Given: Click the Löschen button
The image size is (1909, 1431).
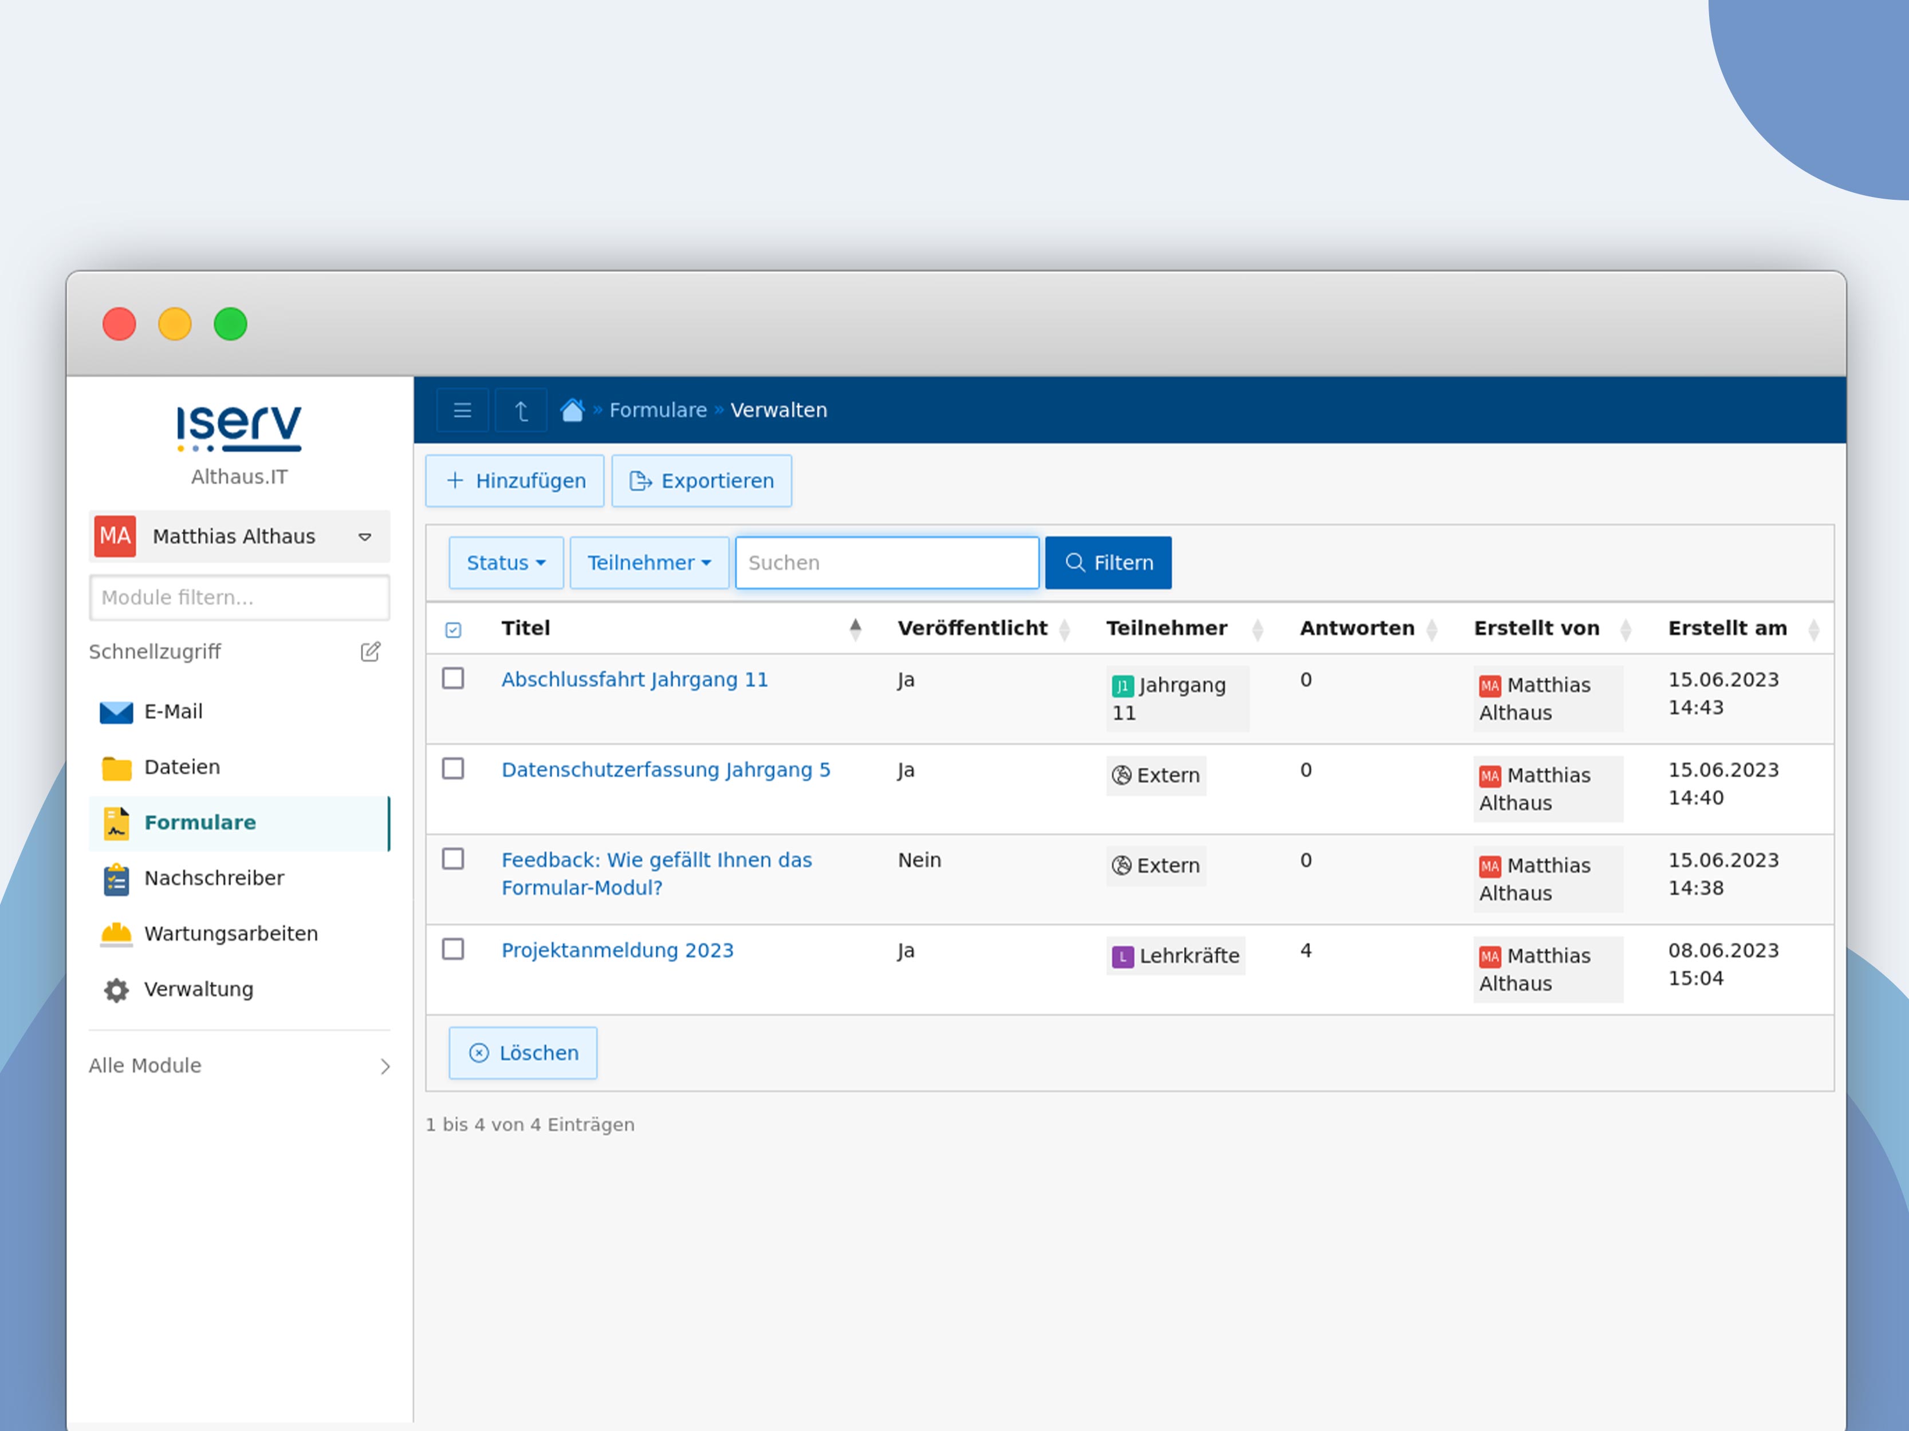Looking at the screenshot, I should pyautogui.click(x=523, y=1053).
